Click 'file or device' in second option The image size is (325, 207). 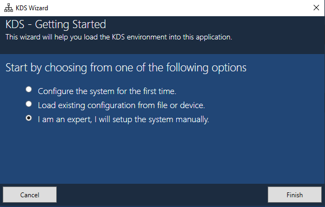tap(181, 105)
